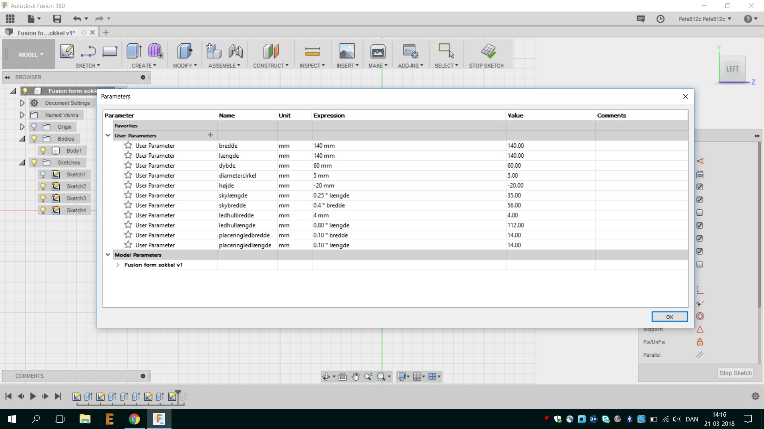Click the Pan hand navigation tool

(355, 377)
